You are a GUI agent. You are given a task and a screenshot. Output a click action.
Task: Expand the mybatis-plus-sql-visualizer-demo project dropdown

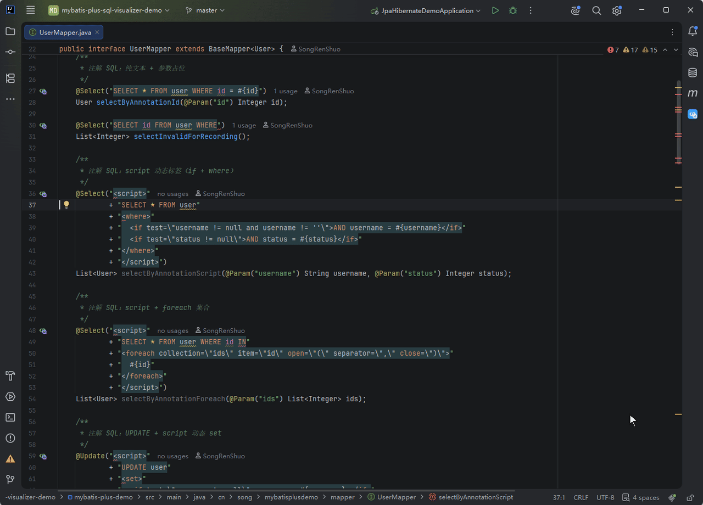click(x=109, y=10)
